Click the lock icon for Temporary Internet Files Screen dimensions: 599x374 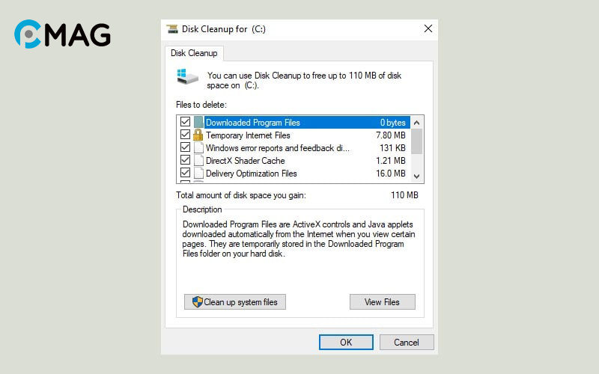[198, 135]
